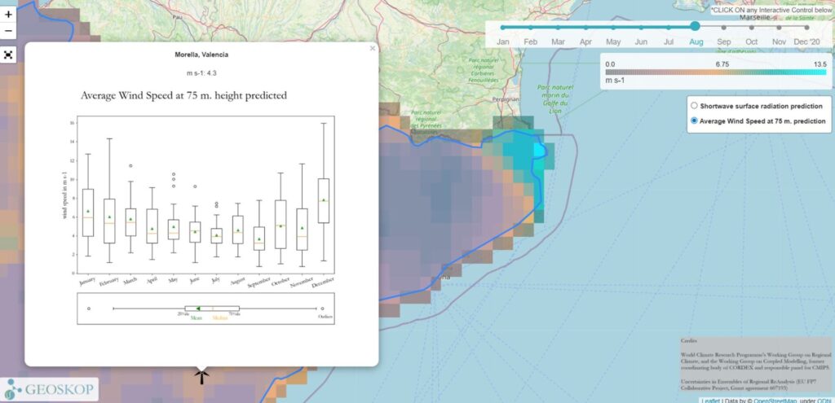Select Average Wind Speed at 75 m. prediction
This screenshot has height=403, width=835.
coord(694,121)
